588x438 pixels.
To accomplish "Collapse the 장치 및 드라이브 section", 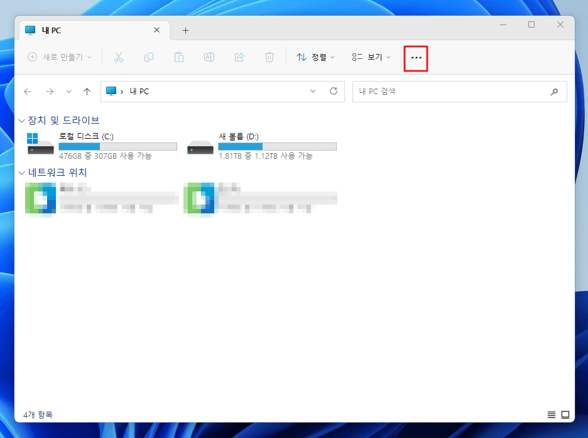I will (x=21, y=119).
